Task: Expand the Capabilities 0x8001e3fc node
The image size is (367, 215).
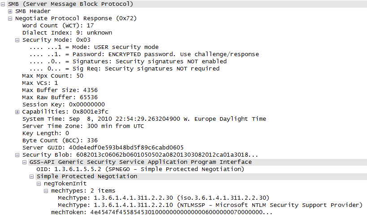Action: [17, 112]
